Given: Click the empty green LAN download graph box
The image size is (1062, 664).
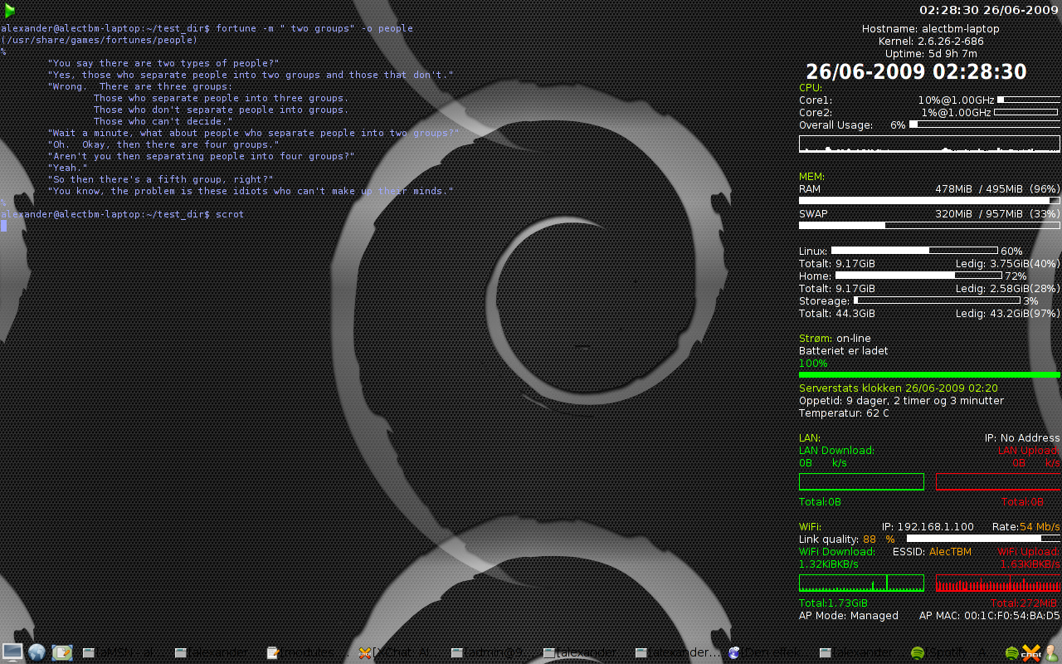Looking at the screenshot, I should [x=861, y=481].
